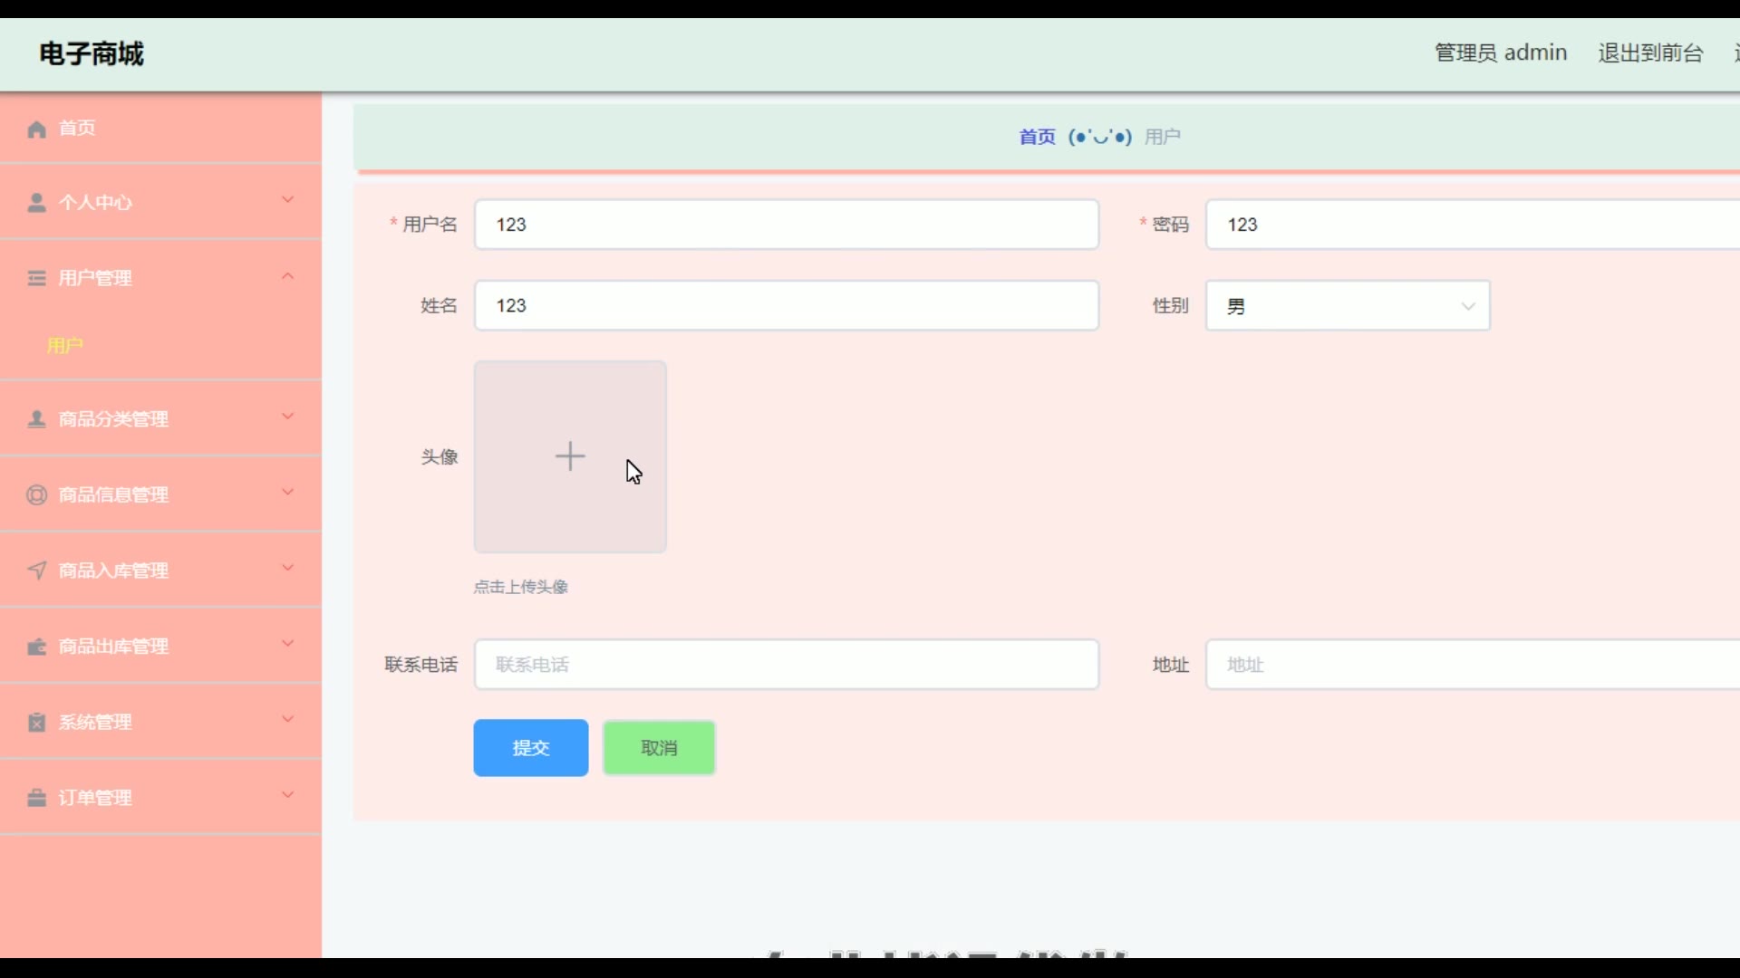Screen dimensions: 1740x978
Task: Collapse the 用户管理 menu chevron
Action: click(287, 276)
